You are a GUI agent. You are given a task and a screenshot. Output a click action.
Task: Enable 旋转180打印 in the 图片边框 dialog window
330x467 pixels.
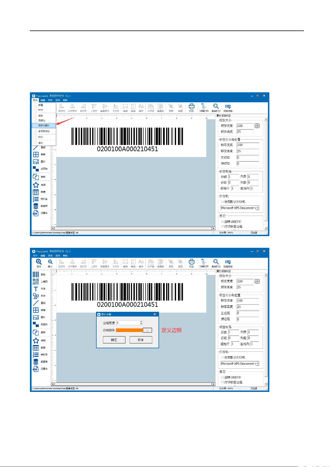click(222, 377)
